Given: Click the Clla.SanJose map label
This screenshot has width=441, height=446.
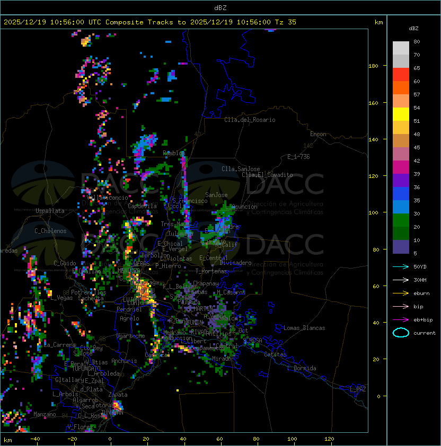Looking at the screenshot, I should coord(241,169).
